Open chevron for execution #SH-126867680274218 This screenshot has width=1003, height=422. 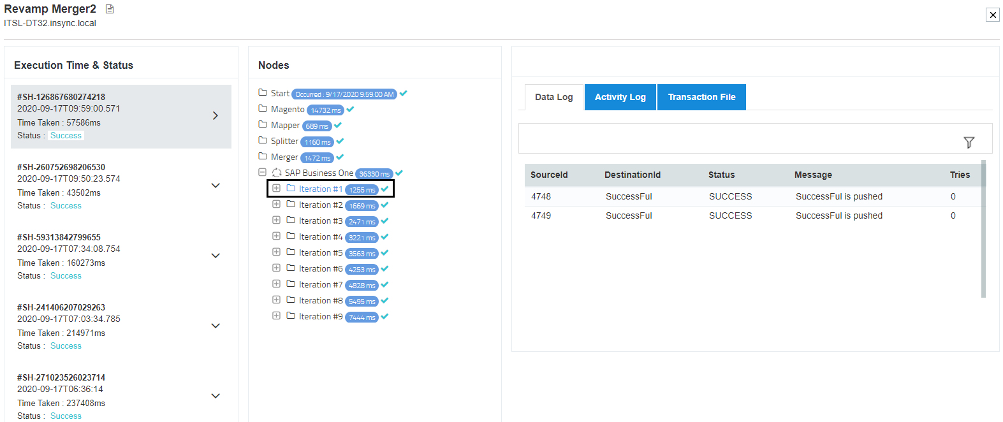coord(216,115)
